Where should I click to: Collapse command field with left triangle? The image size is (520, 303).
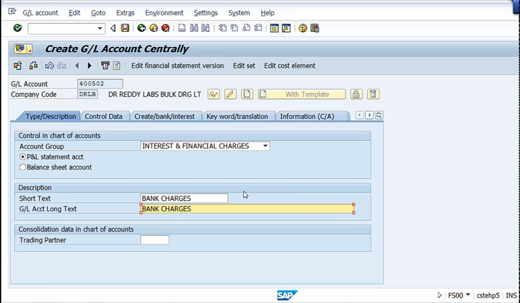[x=113, y=28]
